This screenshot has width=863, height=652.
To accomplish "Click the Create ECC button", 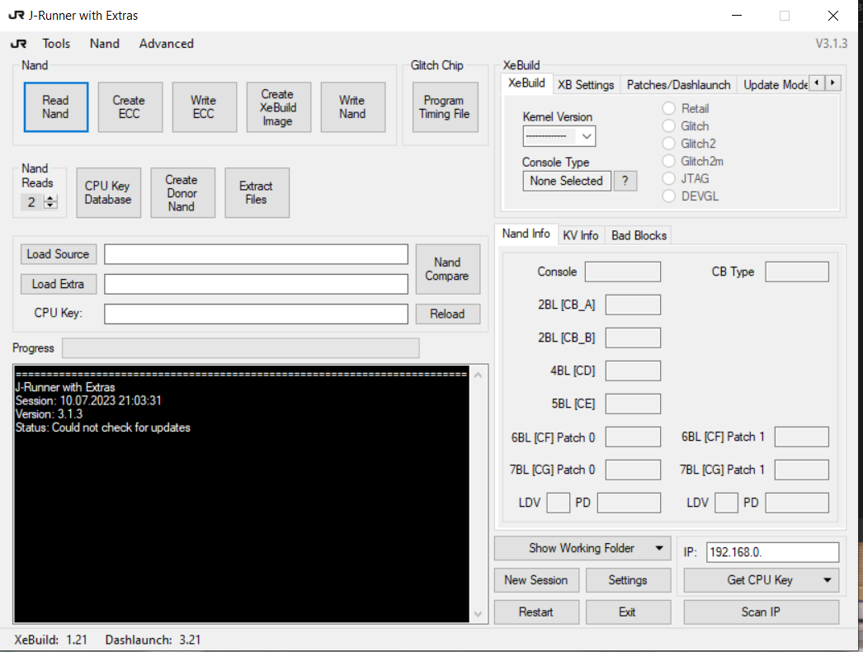I will point(130,107).
